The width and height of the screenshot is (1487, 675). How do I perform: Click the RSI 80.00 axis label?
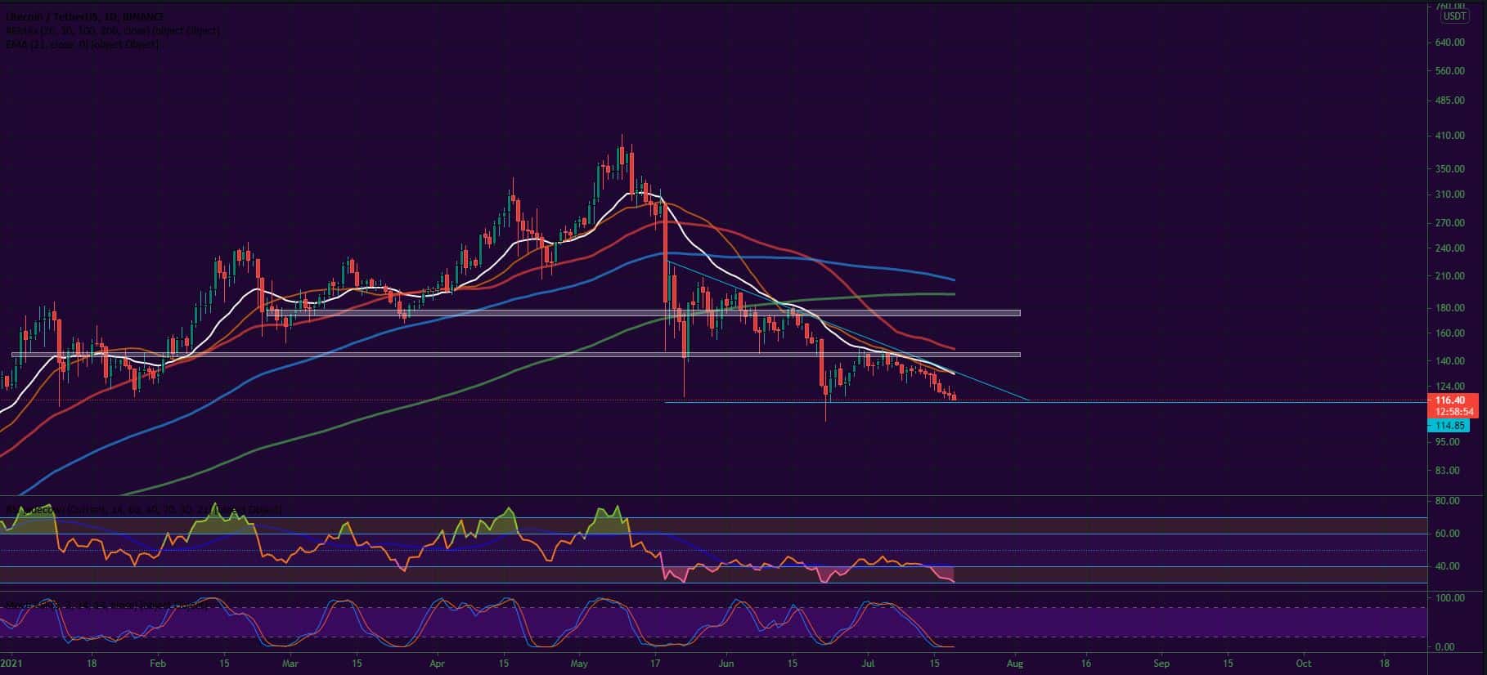pyautogui.click(x=1449, y=501)
